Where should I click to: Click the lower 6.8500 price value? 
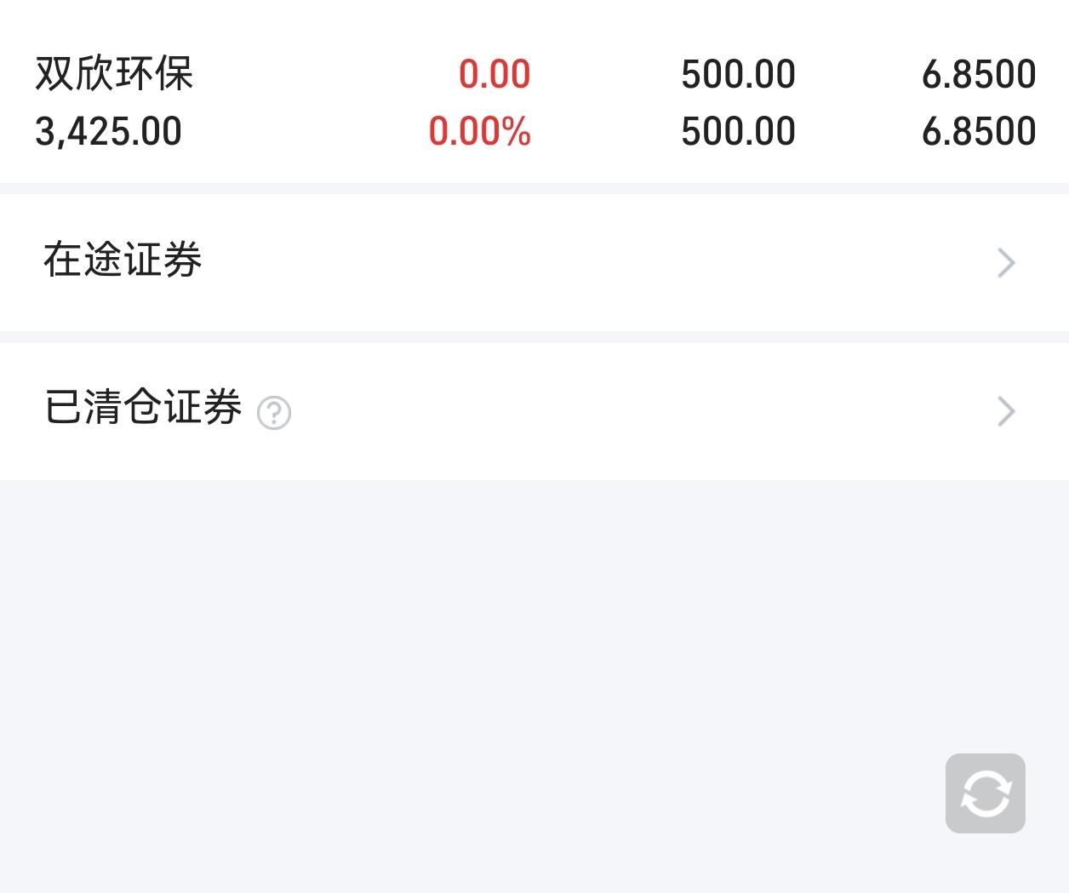979,131
